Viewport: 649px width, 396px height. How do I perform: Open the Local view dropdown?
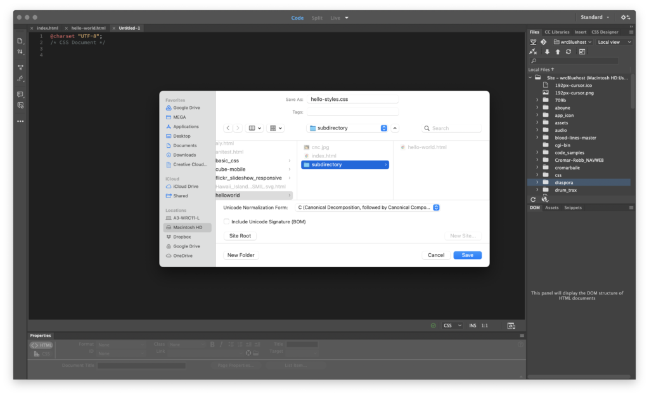[614, 42]
